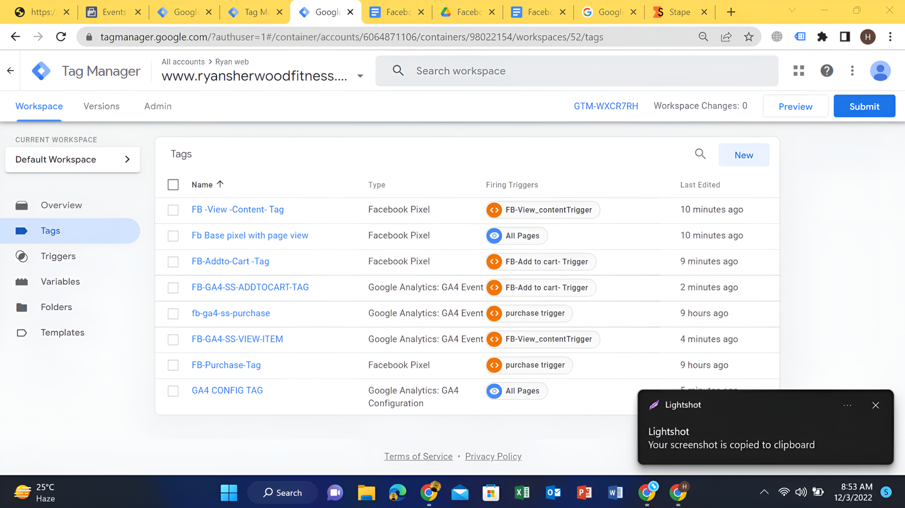Switch to the Workspace tab
Screen dimensions: 905x508
click(x=39, y=106)
